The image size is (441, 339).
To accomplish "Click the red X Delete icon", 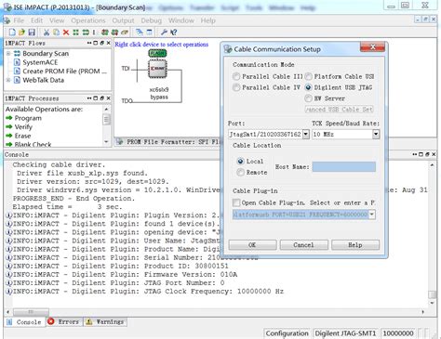I will [66, 32].
